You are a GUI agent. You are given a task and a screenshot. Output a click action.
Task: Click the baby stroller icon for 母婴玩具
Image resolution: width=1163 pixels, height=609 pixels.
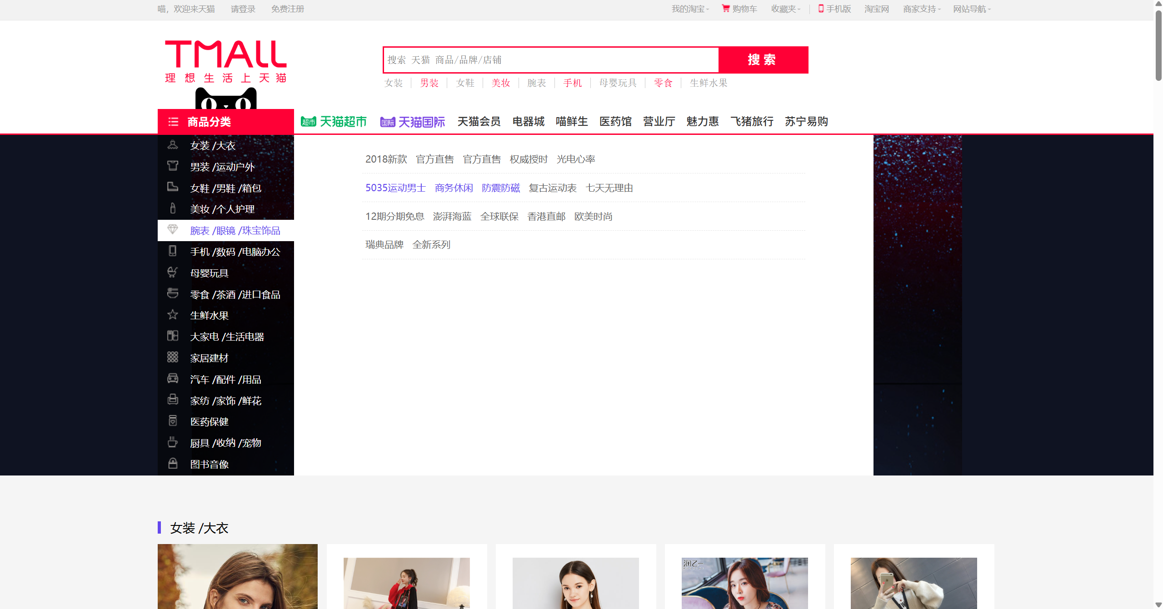point(173,272)
